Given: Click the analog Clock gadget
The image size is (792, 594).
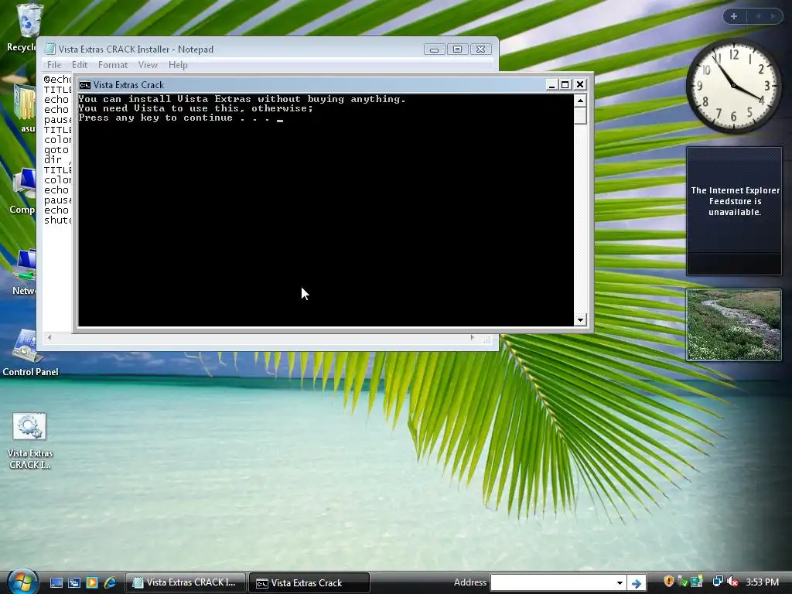Looking at the screenshot, I should [x=733, y=86].
